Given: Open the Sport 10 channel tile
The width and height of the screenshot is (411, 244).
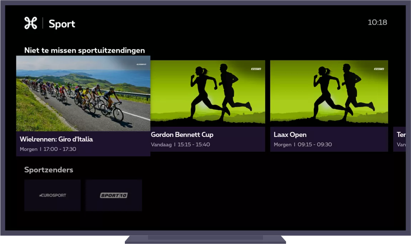Looking at the screenshot, I should click(x=113, y=195).
